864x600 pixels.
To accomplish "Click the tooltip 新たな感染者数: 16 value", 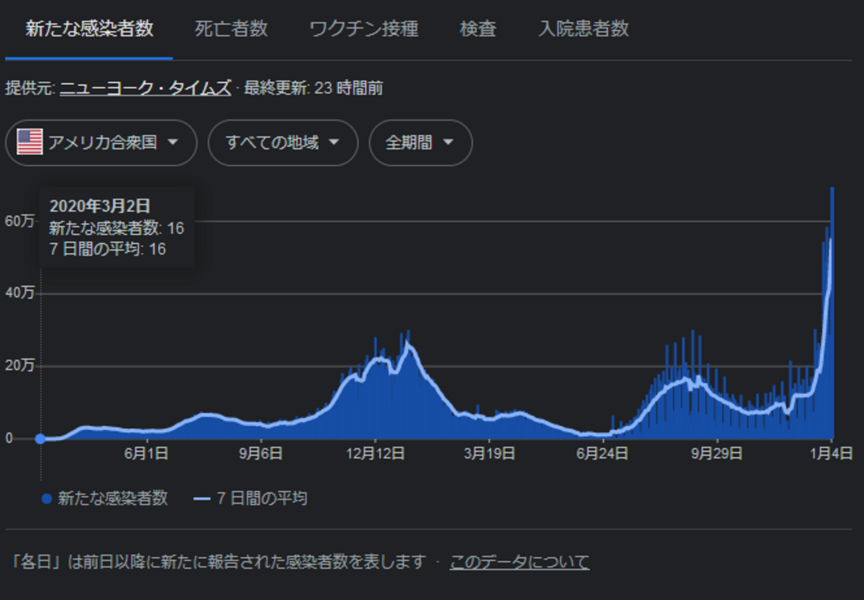I will (x=116, y=228).
